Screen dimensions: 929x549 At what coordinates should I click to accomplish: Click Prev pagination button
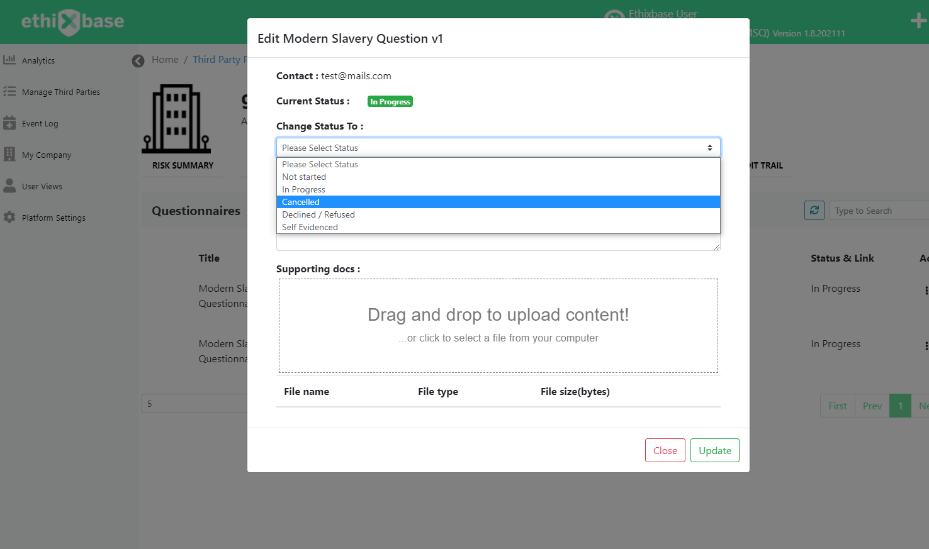(872, 406)
